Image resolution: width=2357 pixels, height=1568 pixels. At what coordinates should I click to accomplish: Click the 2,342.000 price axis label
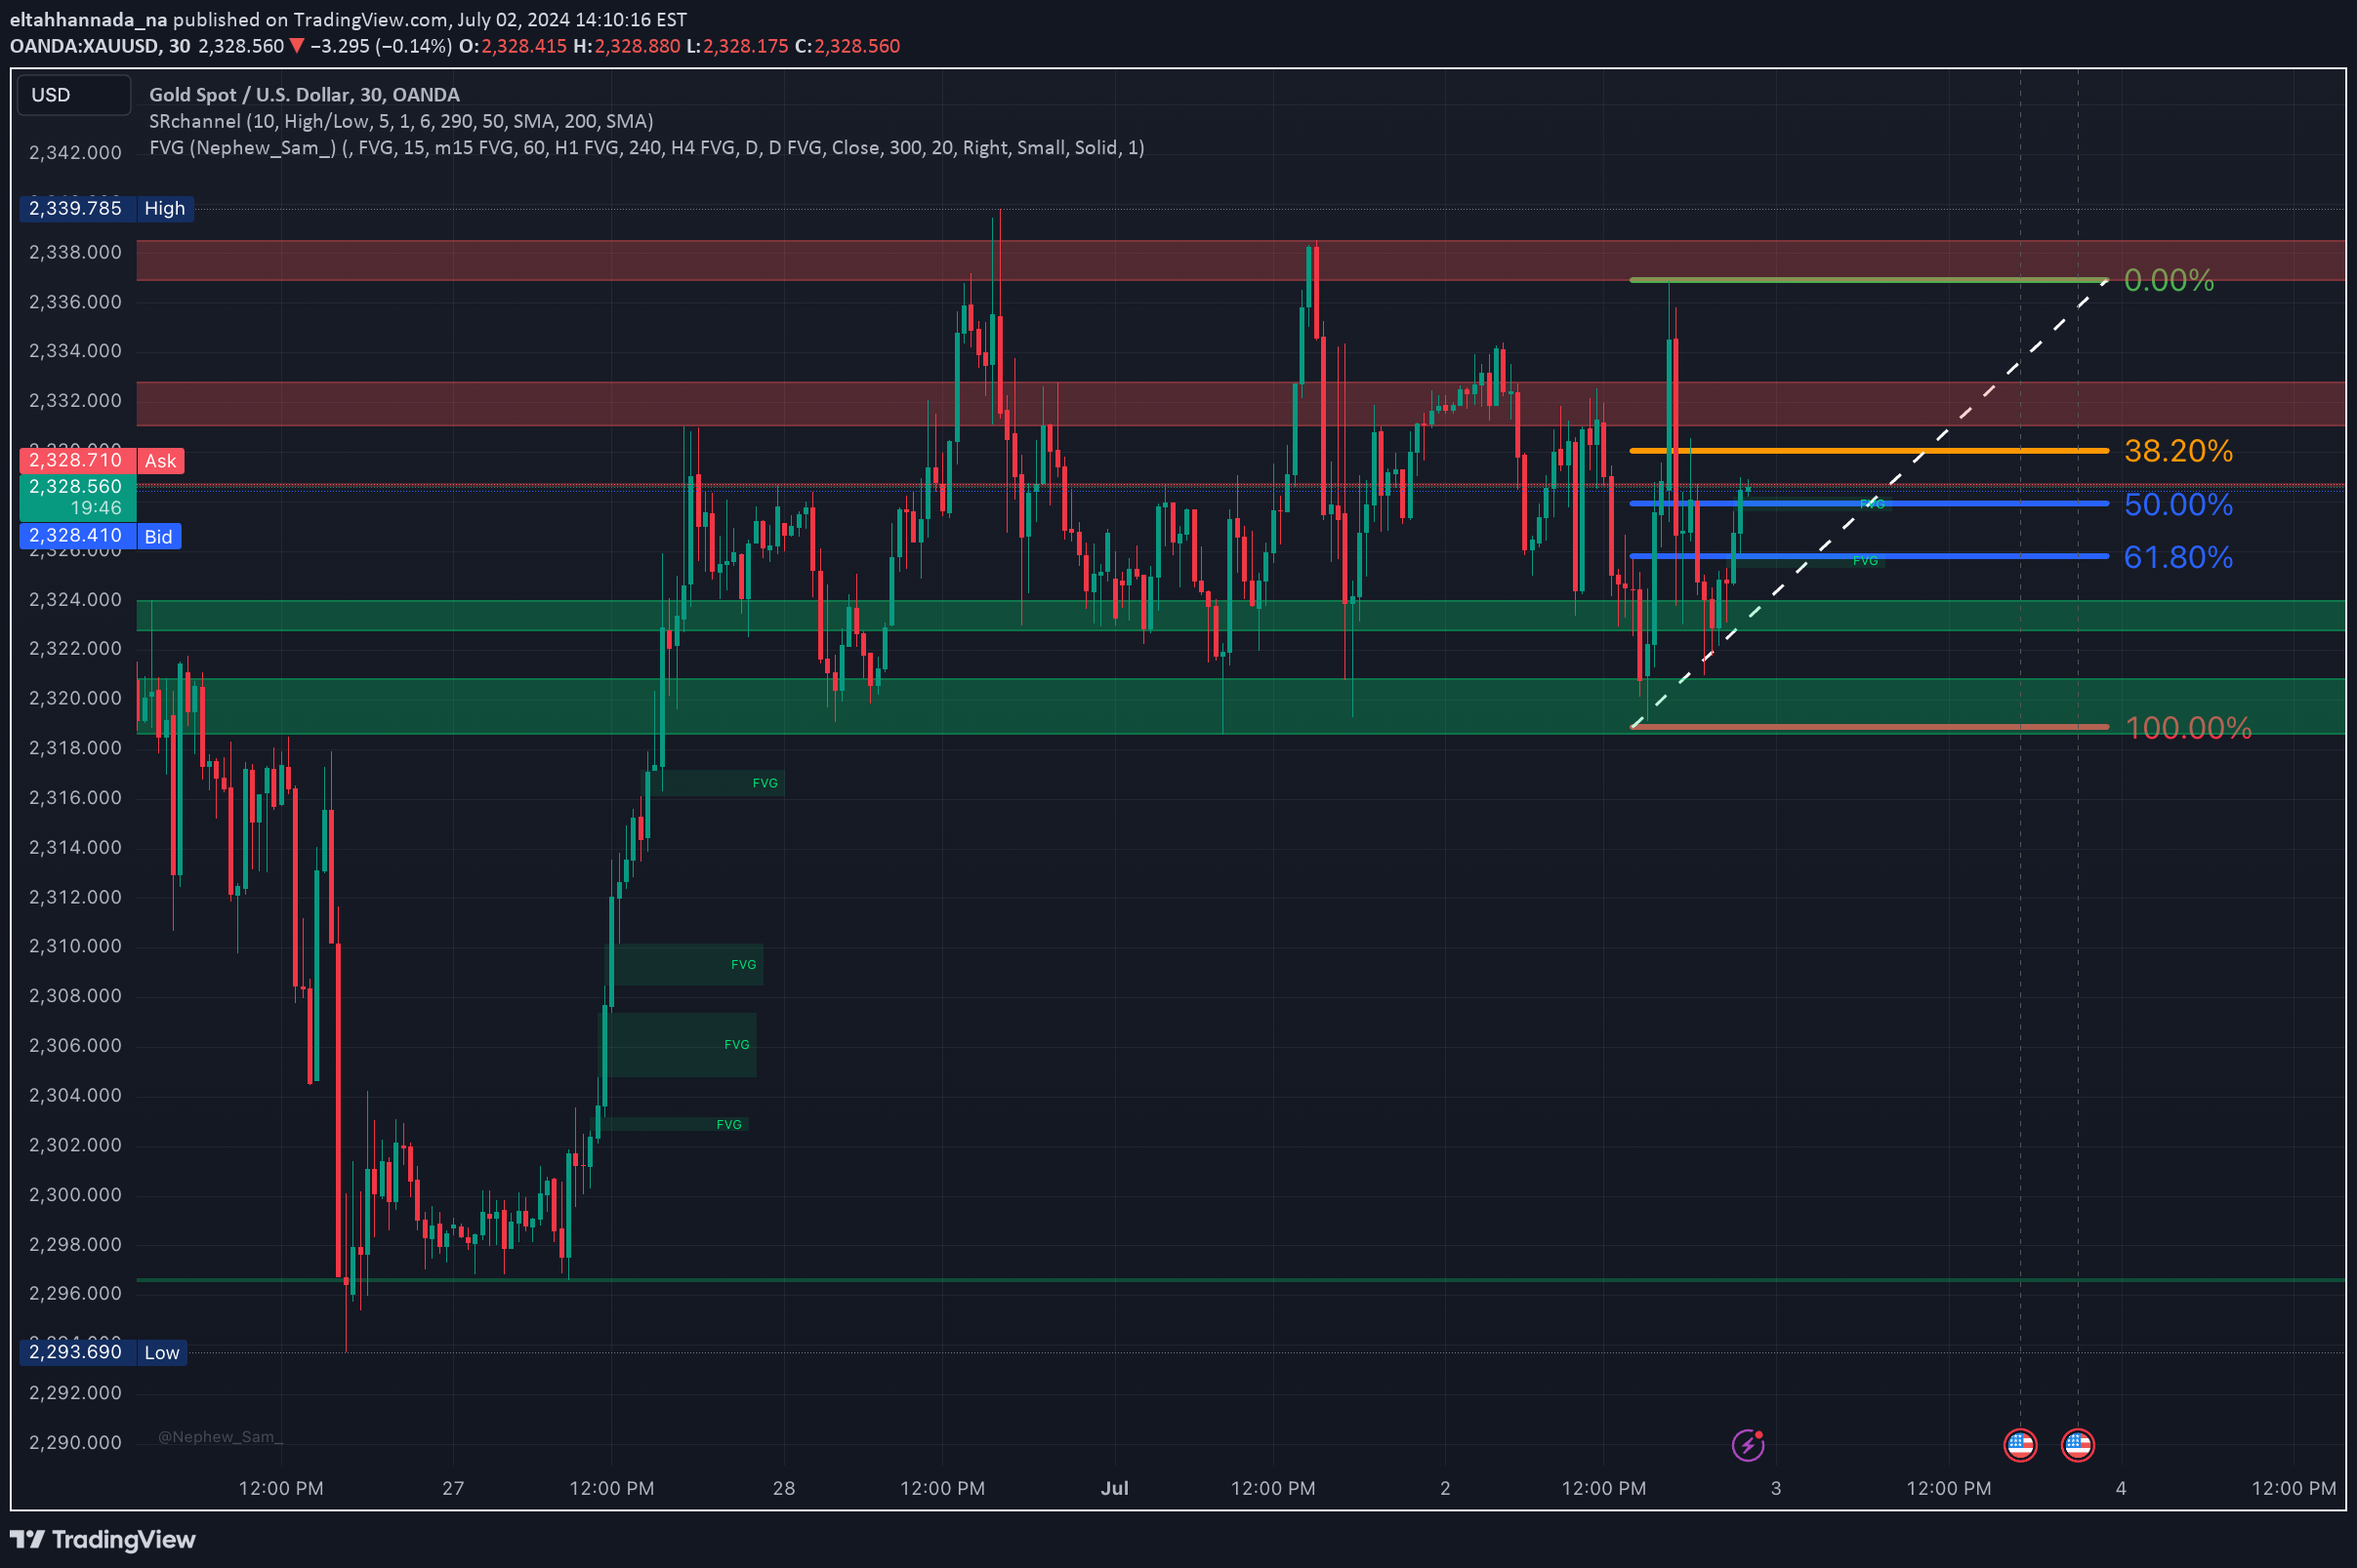click(75, 153)
